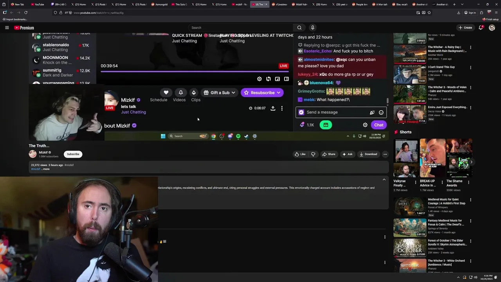Dislike the video with thumbs-down
Image resolution: width=501 pixels, height=282 pixels.
coord(313,154)
